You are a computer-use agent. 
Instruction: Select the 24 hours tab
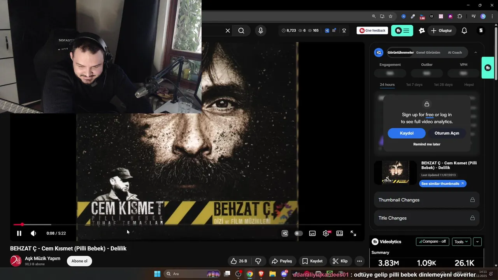387,85
